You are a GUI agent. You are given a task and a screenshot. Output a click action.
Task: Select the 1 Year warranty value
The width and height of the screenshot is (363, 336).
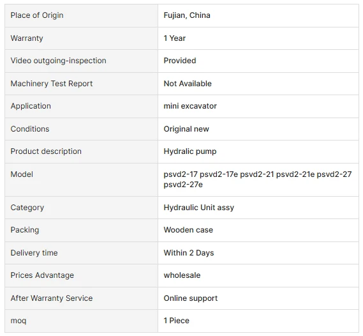175,38
